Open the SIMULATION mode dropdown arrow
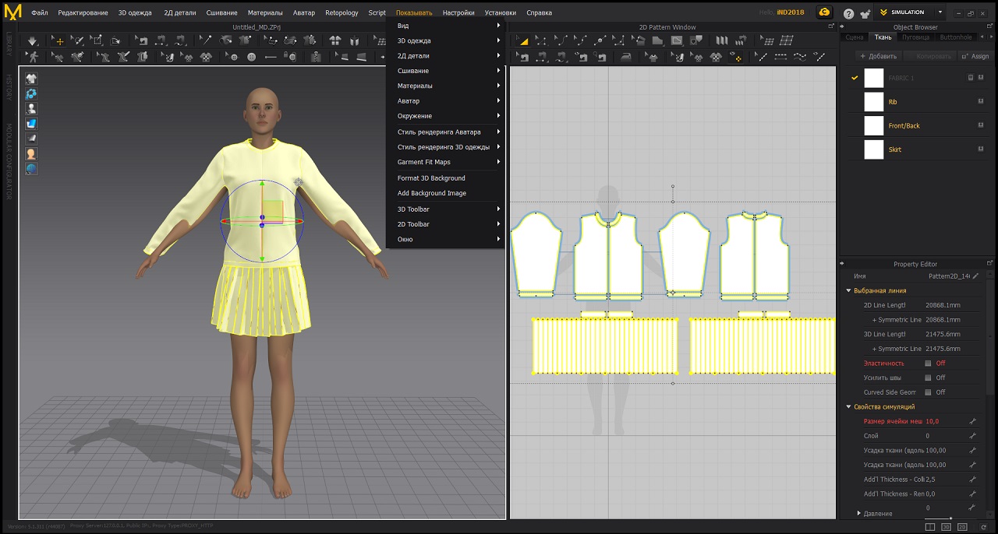 click(940, 12)
